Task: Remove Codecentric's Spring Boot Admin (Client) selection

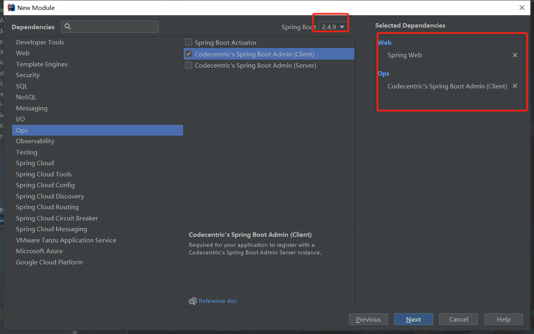Action: click(515, 86)
